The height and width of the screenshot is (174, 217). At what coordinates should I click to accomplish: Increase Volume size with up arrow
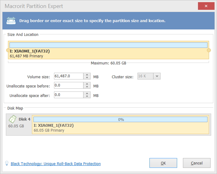[x=87, y=75]
